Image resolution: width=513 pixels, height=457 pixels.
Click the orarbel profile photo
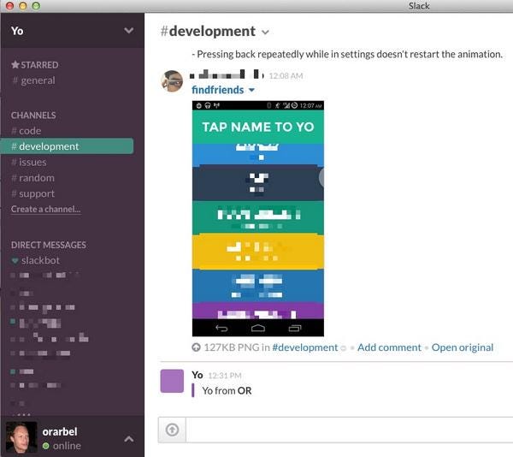click(x=21, y=437)
